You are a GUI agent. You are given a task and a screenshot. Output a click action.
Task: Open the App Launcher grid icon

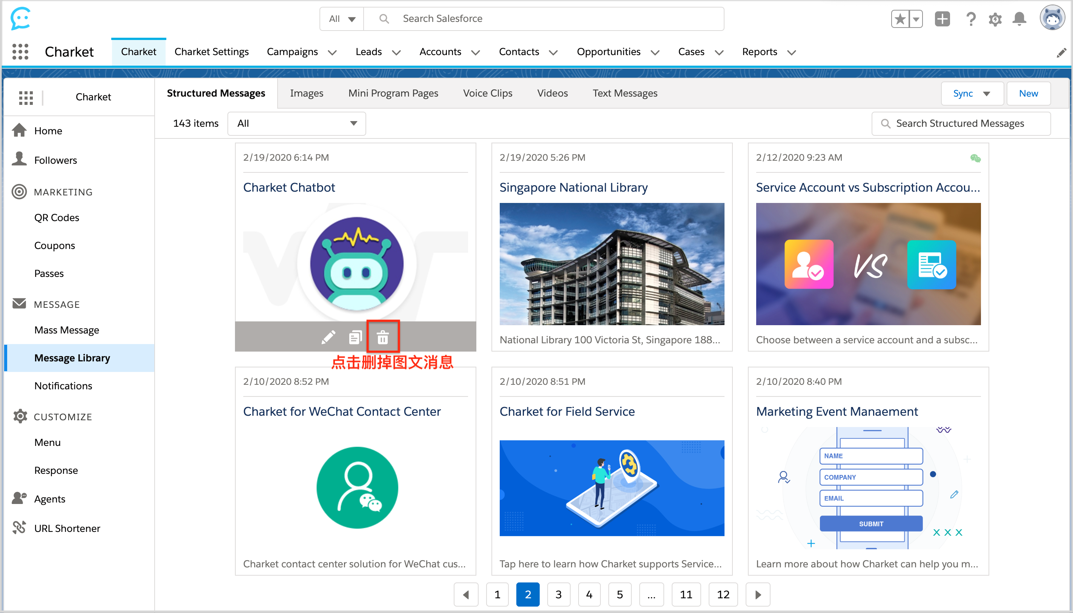[x=20, y=52]
